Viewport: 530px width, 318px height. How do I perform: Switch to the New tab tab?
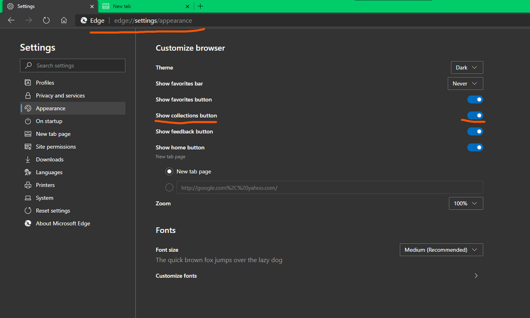[145, 6]
